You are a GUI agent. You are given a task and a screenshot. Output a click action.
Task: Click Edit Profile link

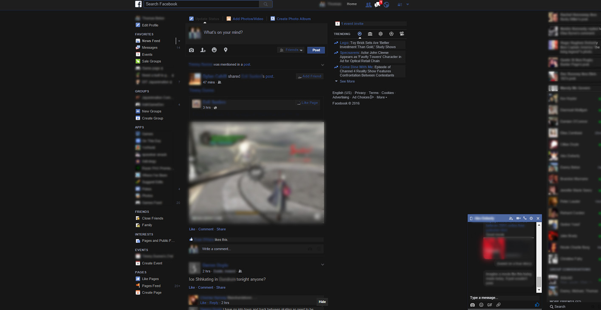point(150,25)
